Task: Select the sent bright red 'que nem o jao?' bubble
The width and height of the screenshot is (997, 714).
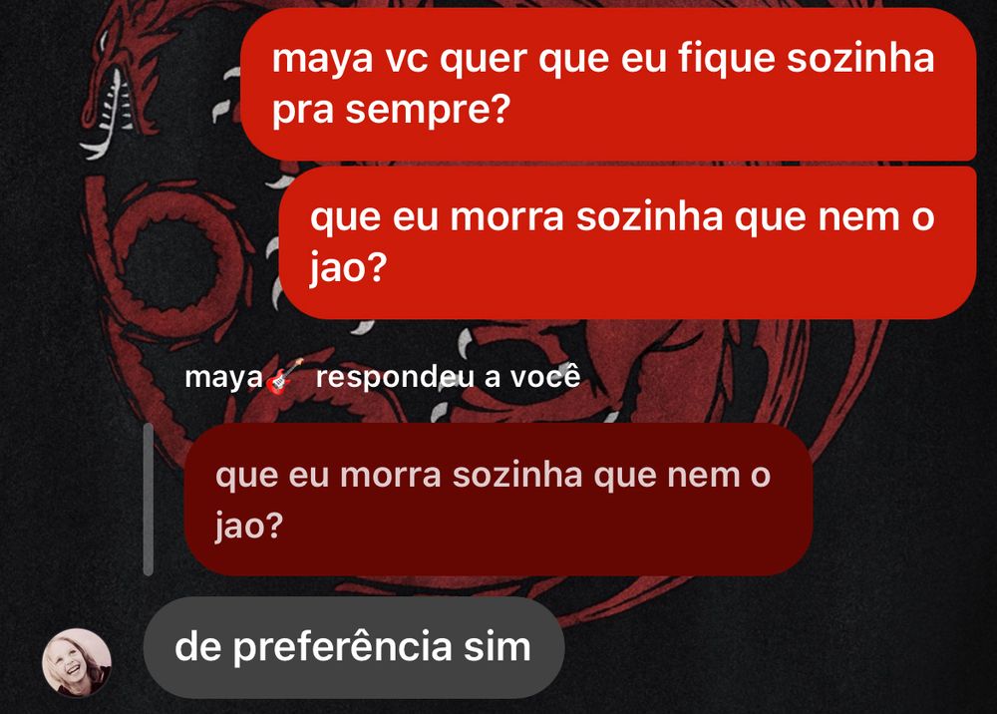Action: pos(627,242)
